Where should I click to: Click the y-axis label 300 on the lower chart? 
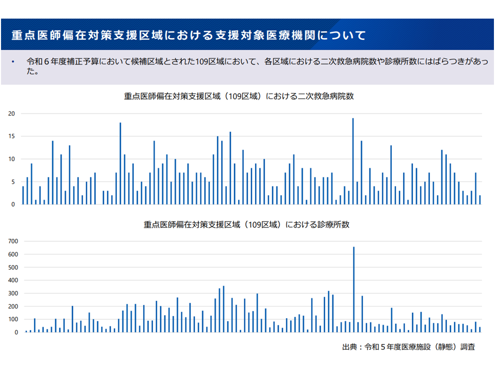click(12, 293)
